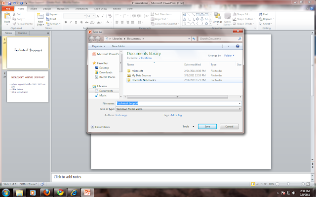Switch to the Design ribbon tab
This screenshot has width=316, height=197.
(47, 9)
